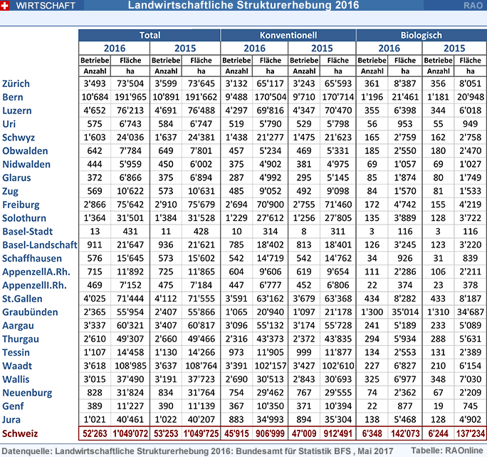
Task: Select the Konventionell column group header
Action: [288, 34]
